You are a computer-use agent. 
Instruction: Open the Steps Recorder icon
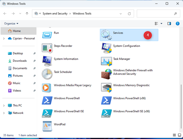coord(47,48)
